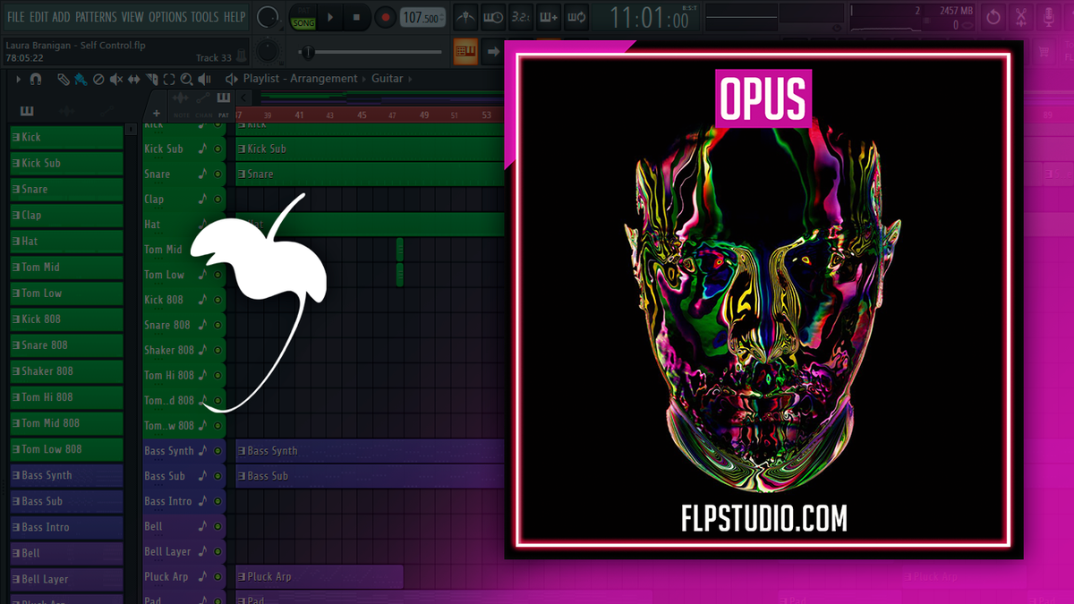Select the Mute tool

click(x=115, y=79)
